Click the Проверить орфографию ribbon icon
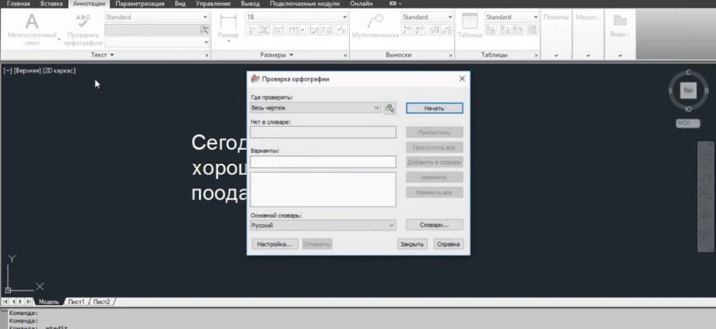 (83, 25)
